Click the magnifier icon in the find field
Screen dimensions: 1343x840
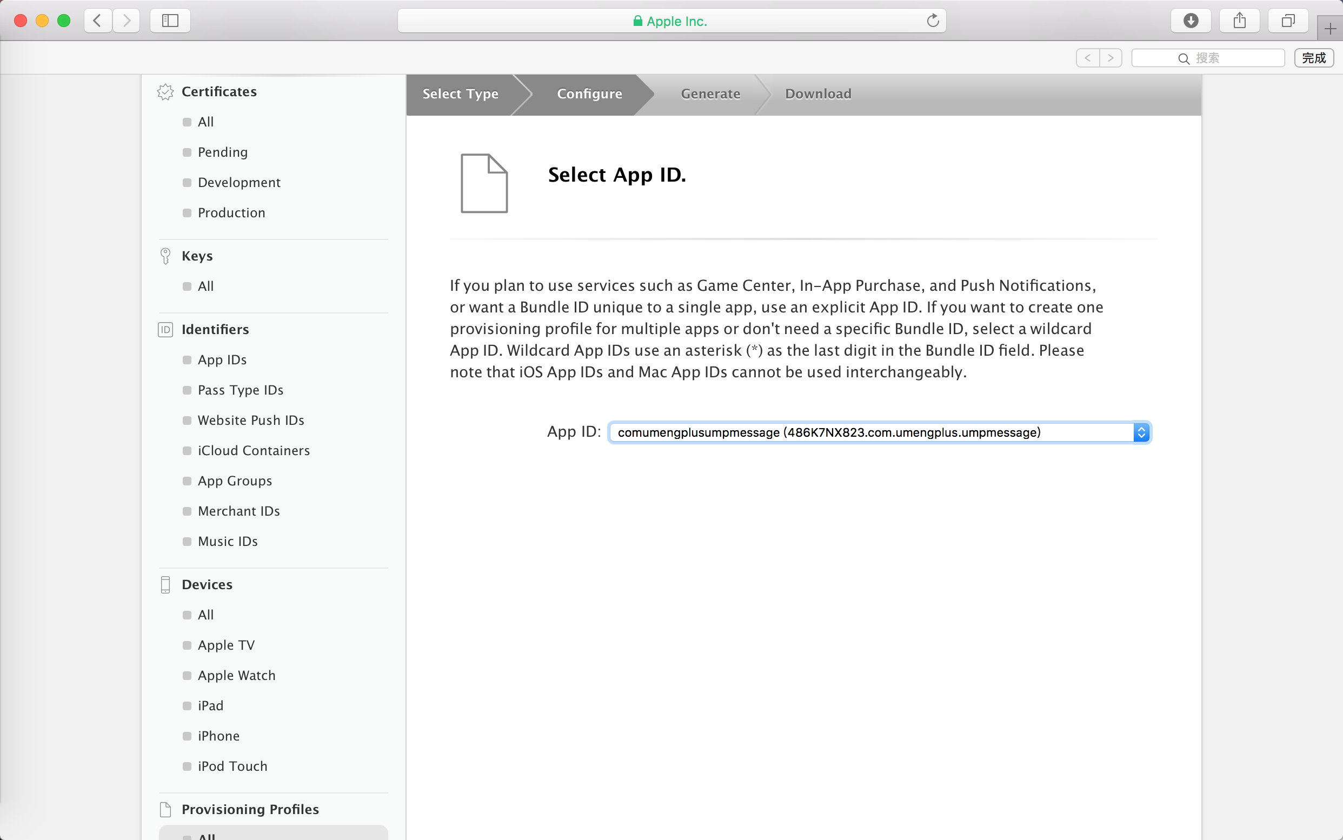(1184, 58)
